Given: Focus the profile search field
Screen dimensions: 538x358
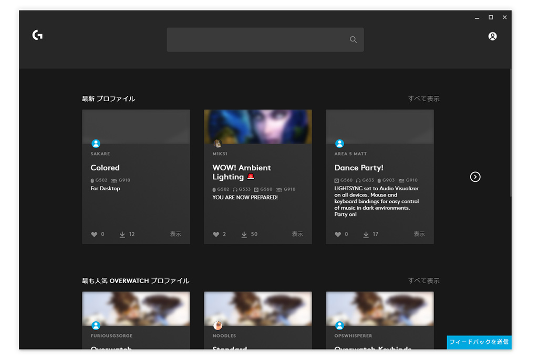Looking at the screenshot, I should pyautogui.click(x=265, y=40).
